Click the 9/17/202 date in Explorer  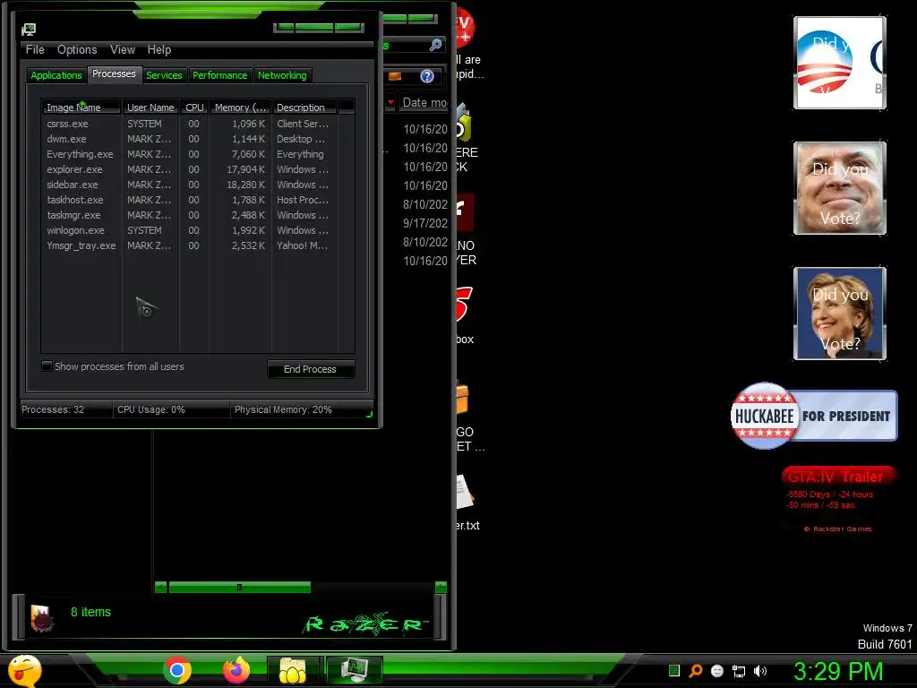click(x=425, y=223)
